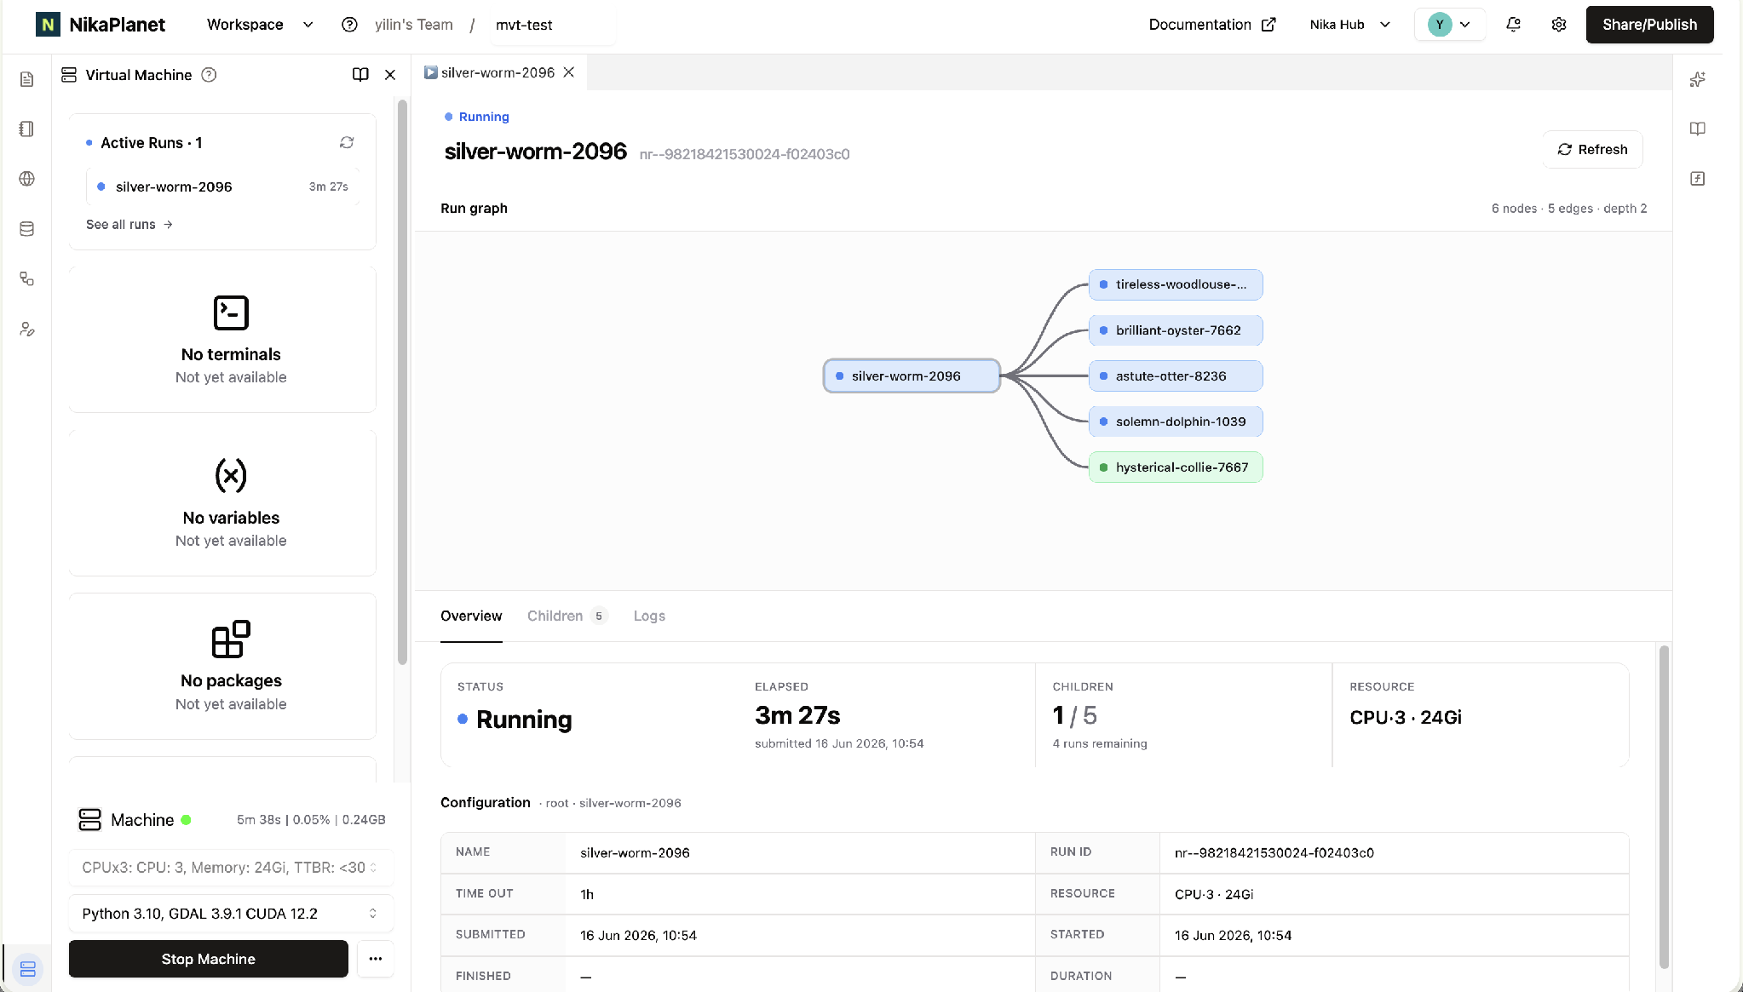Click the '6 nodes · 5 edges · depth 2' text
The height and width of the screenshot is (992, 1743).
pos(1569,209)
